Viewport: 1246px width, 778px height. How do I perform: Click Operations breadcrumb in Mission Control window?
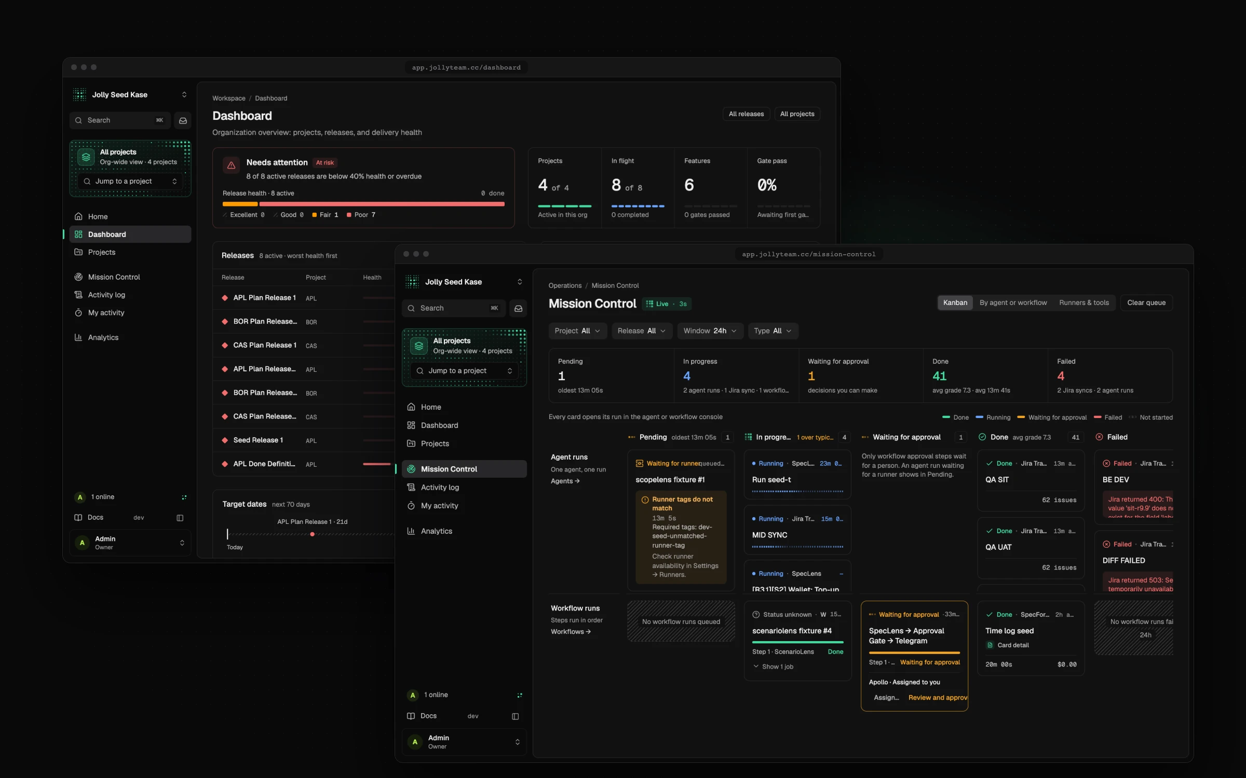tap(565, 286)
